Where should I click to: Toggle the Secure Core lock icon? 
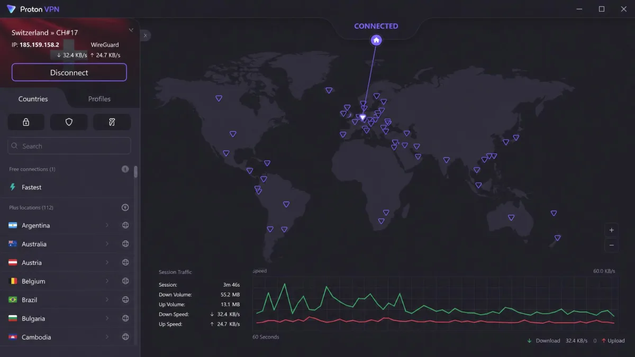(26, 122)
